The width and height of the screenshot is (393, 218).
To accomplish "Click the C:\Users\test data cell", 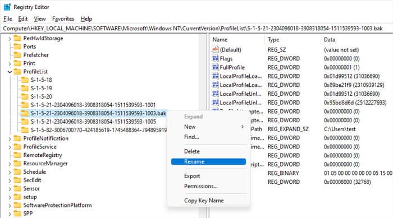I will [x=340, y=129].
